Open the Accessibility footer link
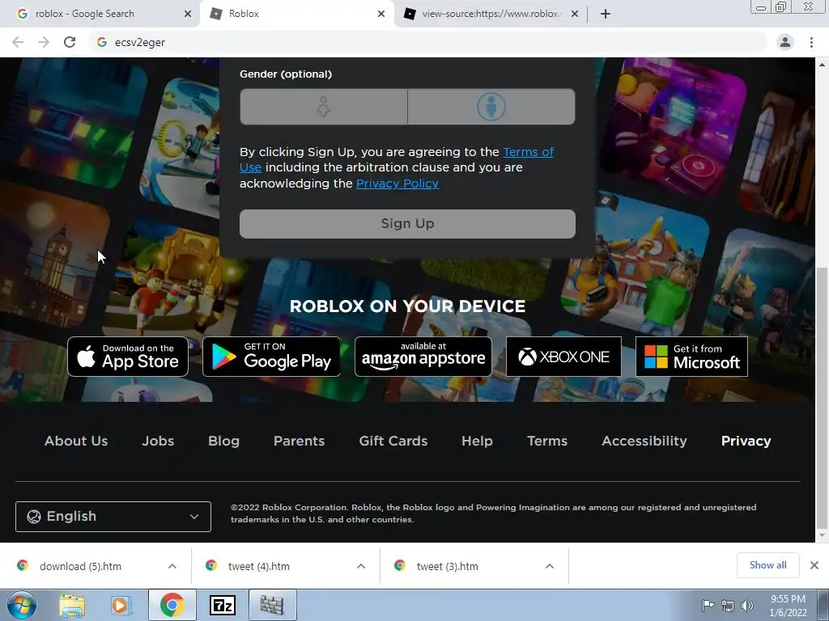The width and height of the screenshot is (829, 621). [644, 441]
